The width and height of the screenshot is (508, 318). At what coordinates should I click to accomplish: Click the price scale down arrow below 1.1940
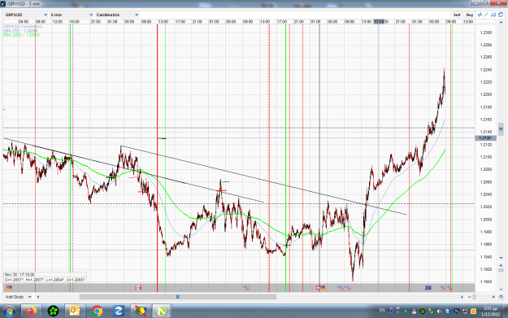pyautogui.click(x=501, y=258)
